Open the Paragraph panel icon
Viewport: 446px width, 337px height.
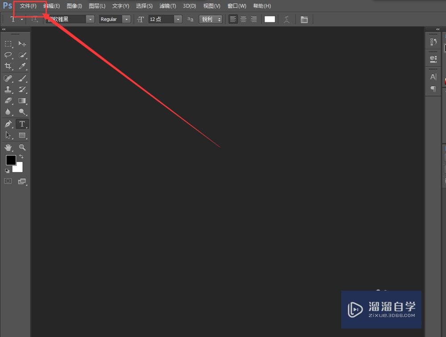[433, 89]
